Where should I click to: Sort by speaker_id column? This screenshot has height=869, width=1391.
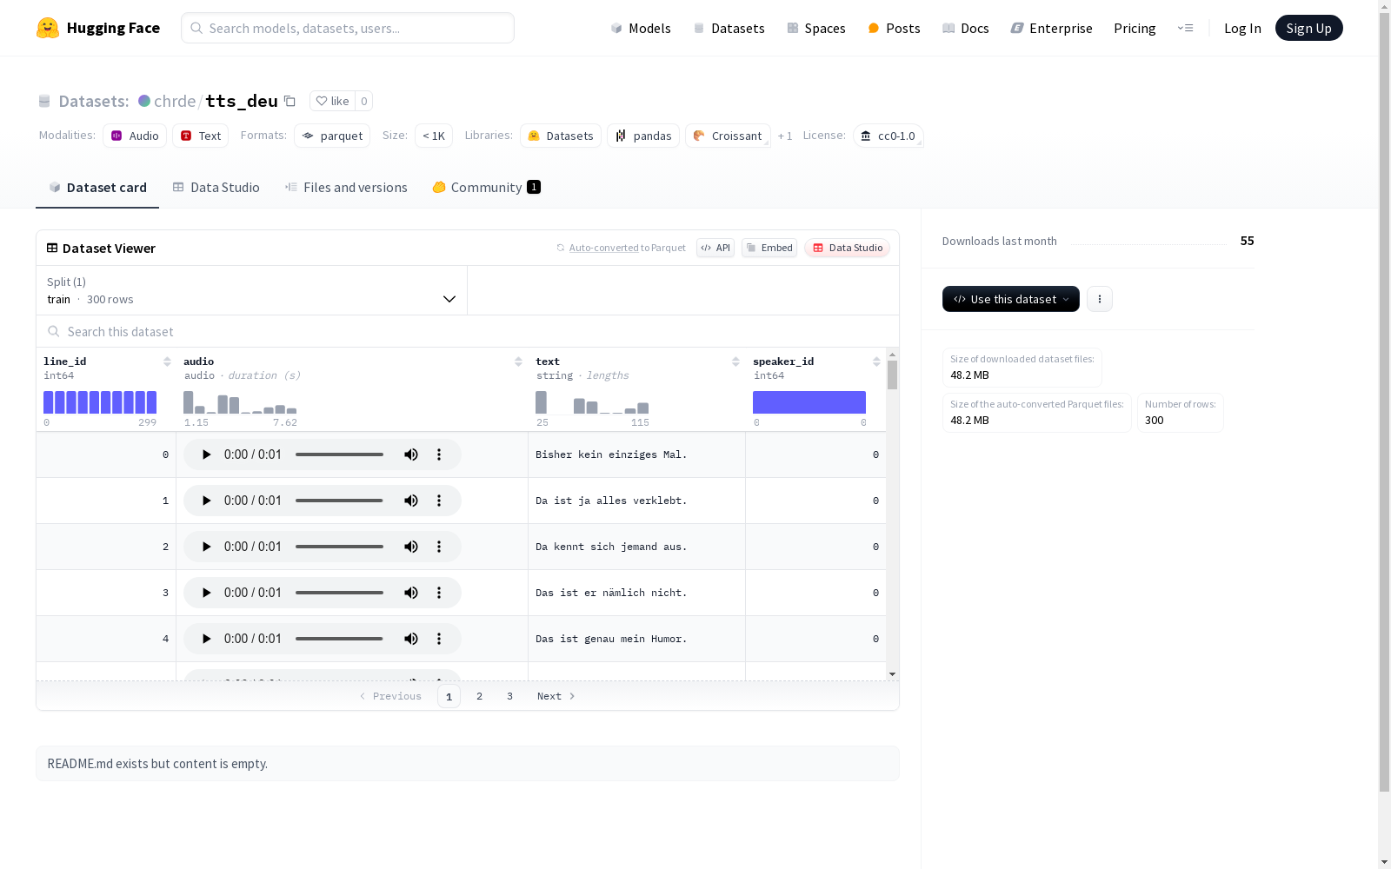click(876, 362)
